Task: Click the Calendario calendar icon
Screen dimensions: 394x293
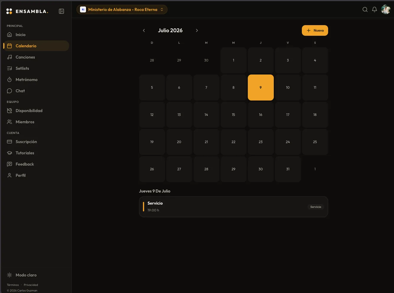Action: 9,46
